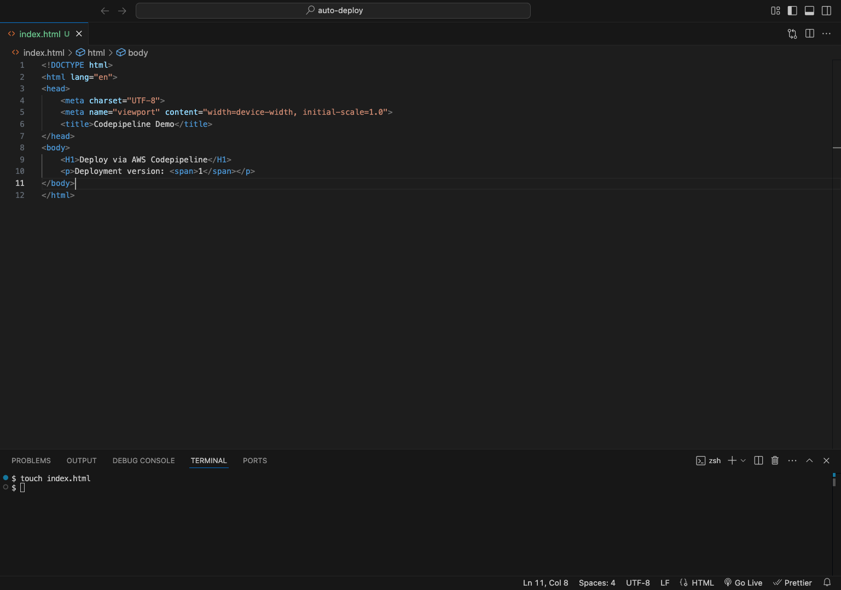Viewport: 841px width, 590px height.
Task: Click the 'Deploy via AWS Codepipeline' heading text
Action: click(143, 160)
